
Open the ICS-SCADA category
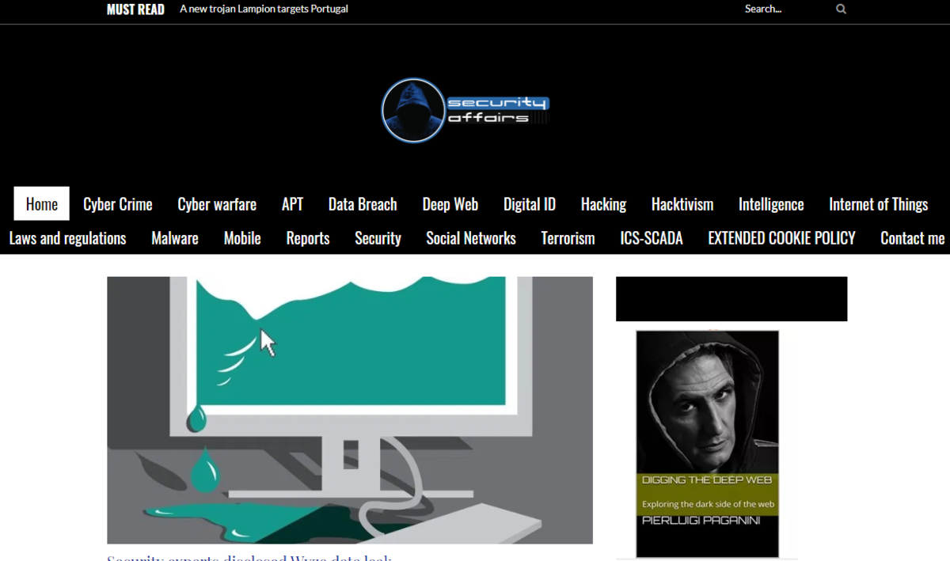tap(652, 238)
